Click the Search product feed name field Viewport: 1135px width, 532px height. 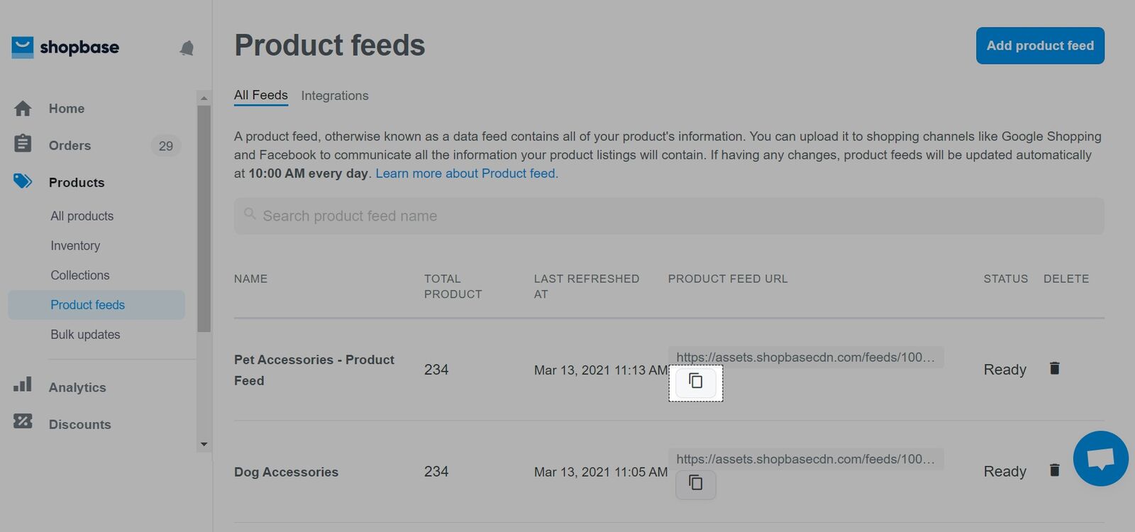pos(668,216)
